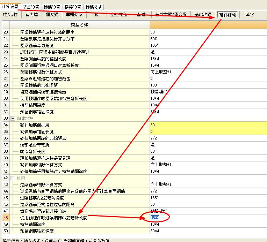This screenshot has height=242, width=267.
Task: Edit value for 圈梁侧面纵筋的锚固长度
Action: (208, 59)
